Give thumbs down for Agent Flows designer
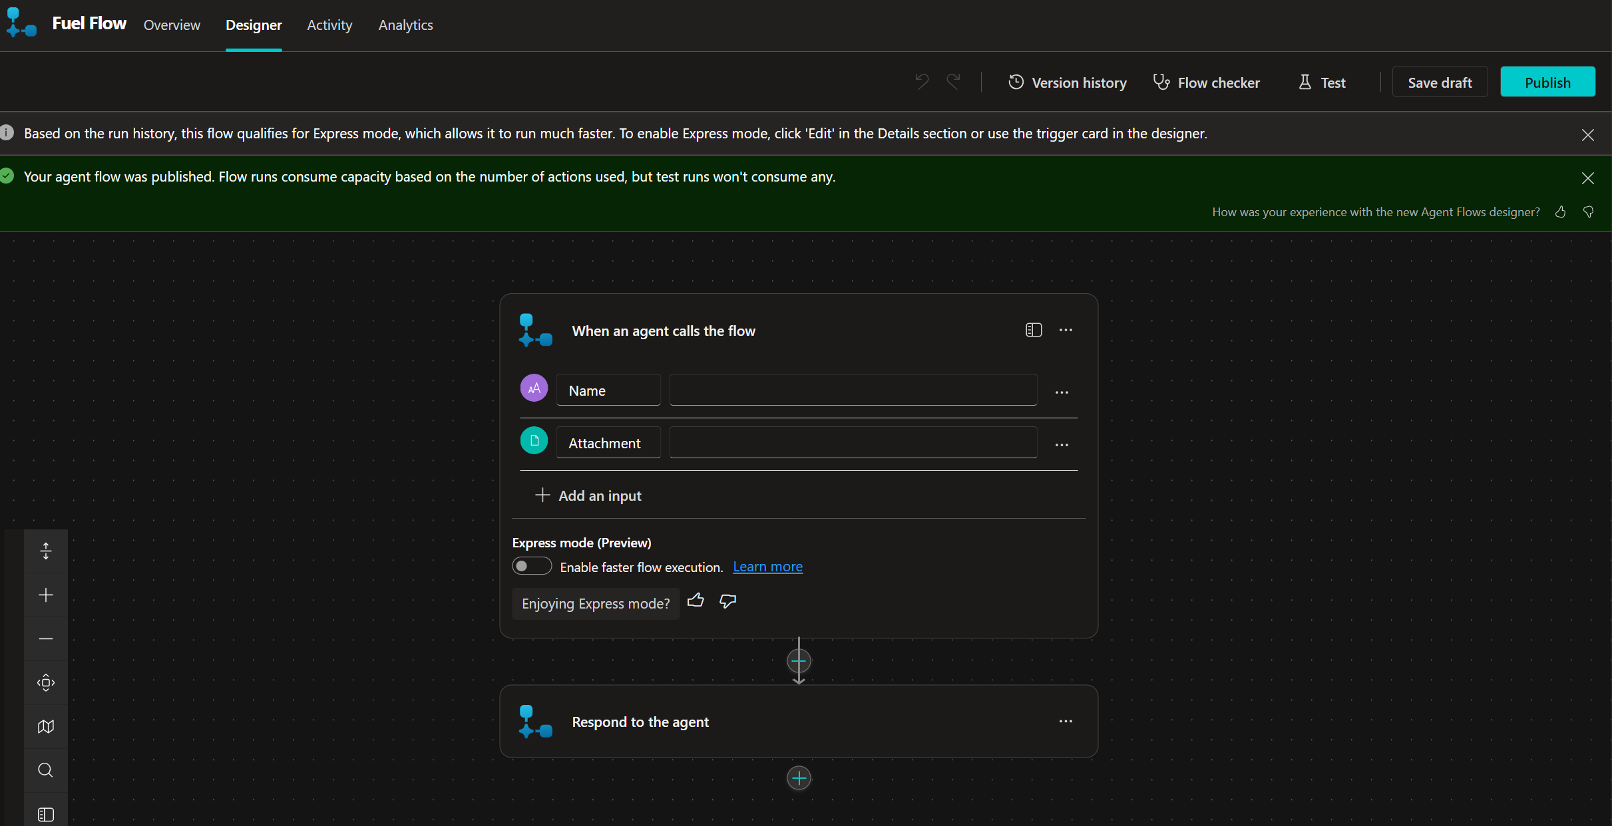The image size is (1612, 826). click(1588, 212)
